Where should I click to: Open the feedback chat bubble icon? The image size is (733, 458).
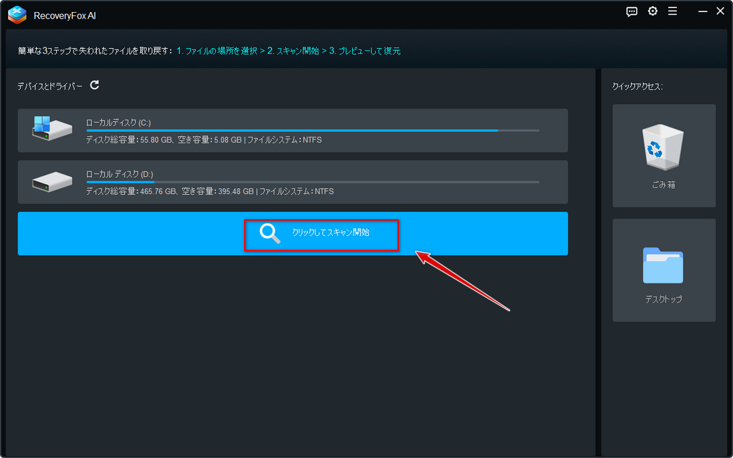click(x=632, y=12)
